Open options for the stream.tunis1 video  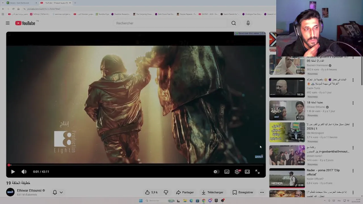tap(353, 148)
